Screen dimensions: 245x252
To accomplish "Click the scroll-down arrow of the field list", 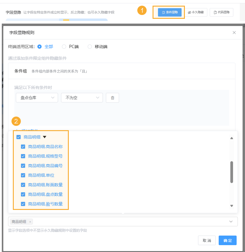I will (231, 205).
